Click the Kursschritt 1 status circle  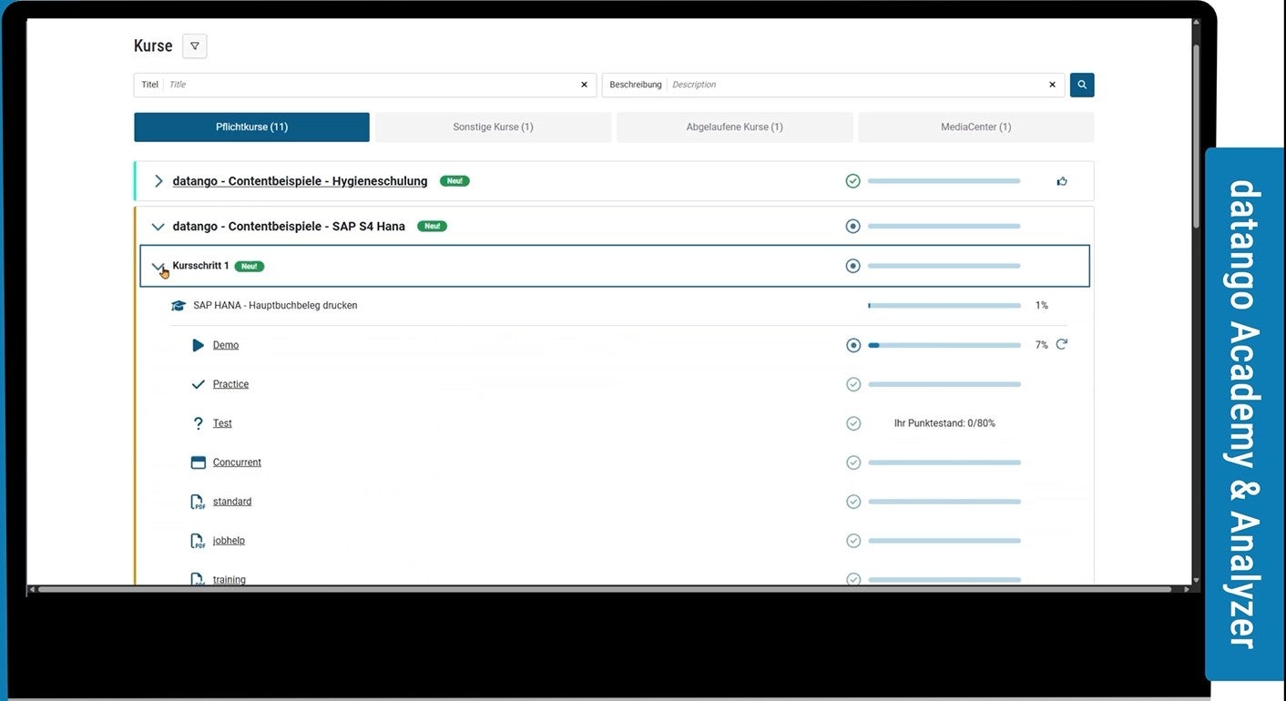[853, 266]
